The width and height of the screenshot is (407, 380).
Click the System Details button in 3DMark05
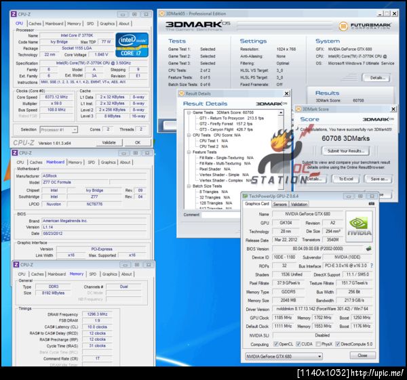[x=376, y=78]
